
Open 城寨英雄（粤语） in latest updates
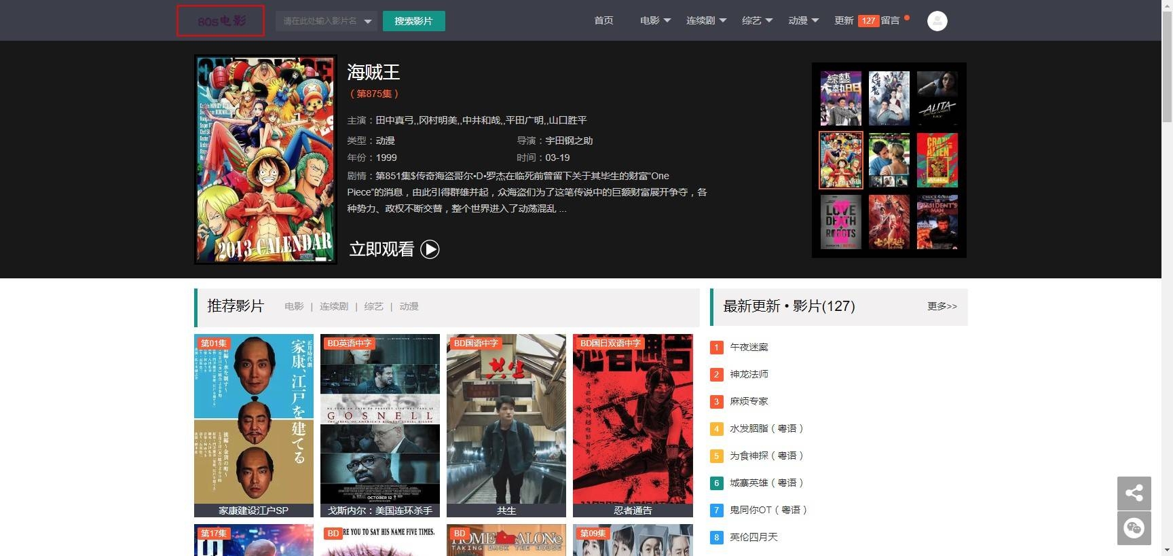[x=768, y=483]
